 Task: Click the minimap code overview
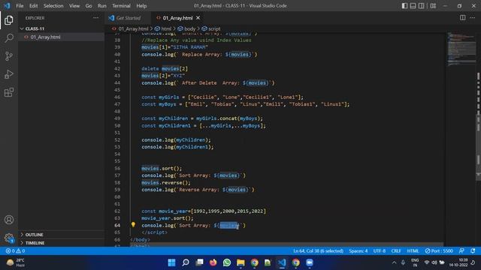(x=461, y=49)
